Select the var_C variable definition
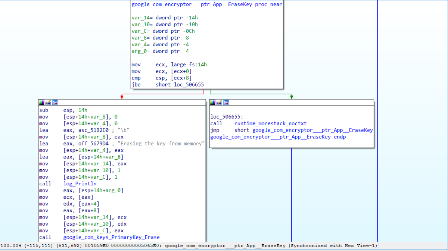This screenshot has height=251, width=448. pyautogui.click(x=163, y=31)
